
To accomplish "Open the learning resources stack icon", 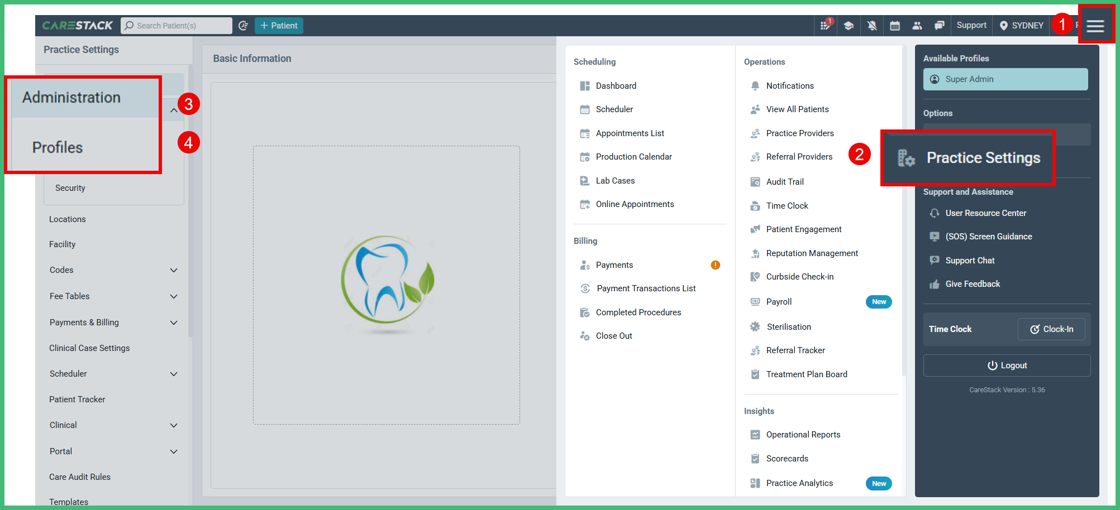I will click(x=849, y=25).
